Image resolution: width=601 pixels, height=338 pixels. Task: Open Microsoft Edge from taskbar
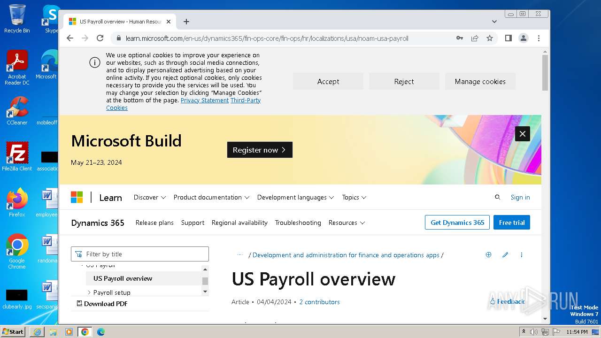point(101,332)
